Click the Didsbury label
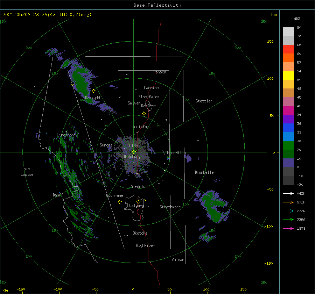This screenshot has width=315, height=294. tap(132, 157)
